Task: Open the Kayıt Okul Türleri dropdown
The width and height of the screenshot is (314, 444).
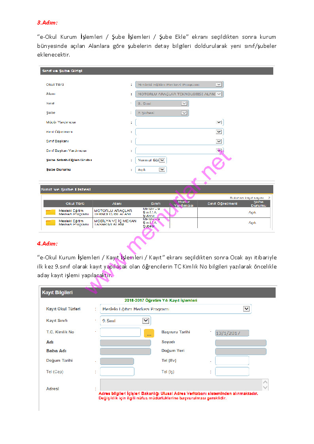Action: pyautogui.click(x=176, y=309)
